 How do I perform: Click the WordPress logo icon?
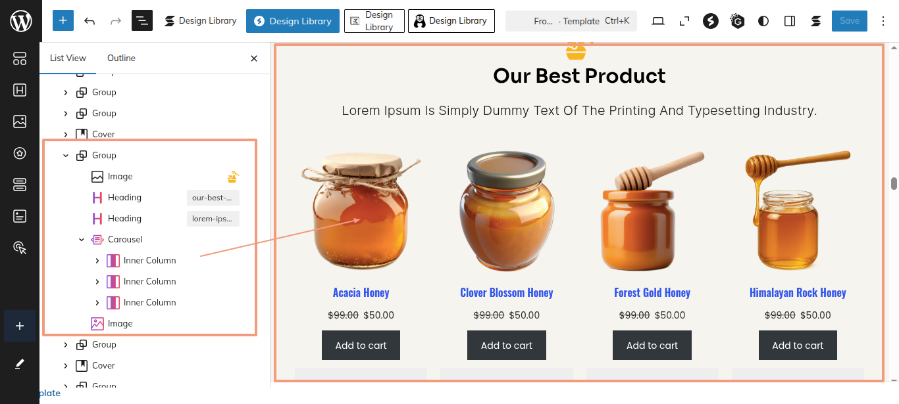coord(20,21)
